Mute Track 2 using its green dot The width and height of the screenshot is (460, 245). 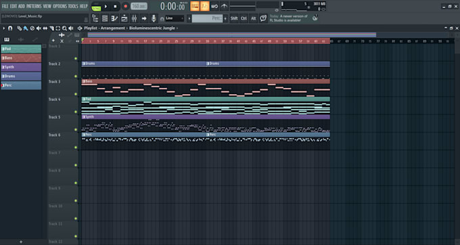point(76,76)
